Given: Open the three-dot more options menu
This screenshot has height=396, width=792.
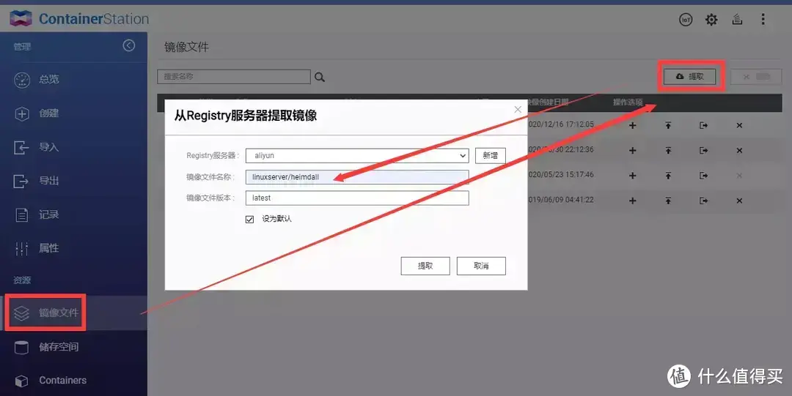Looking at the screenshot, I should click(763, 20).
